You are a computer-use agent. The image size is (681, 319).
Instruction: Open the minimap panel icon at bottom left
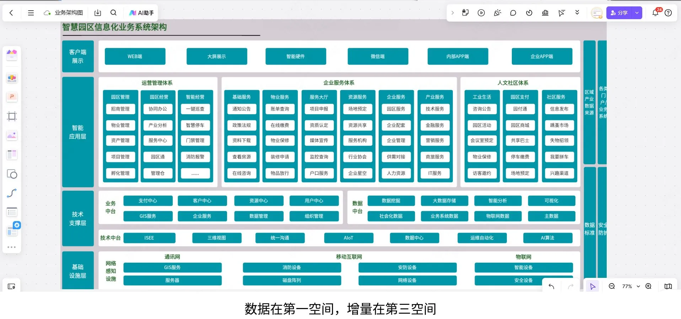click(11, 286)
